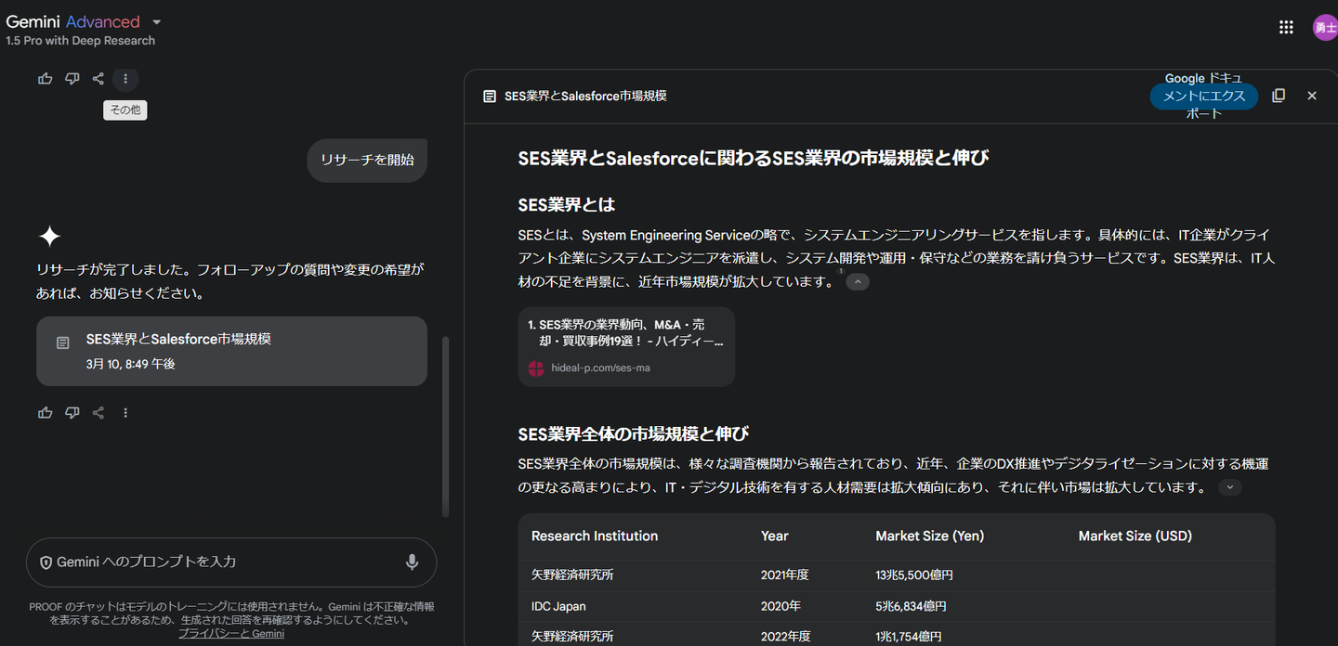Click the document icon in report header
The height and width of the screenshot is (646, 1338).
[490, 96]
